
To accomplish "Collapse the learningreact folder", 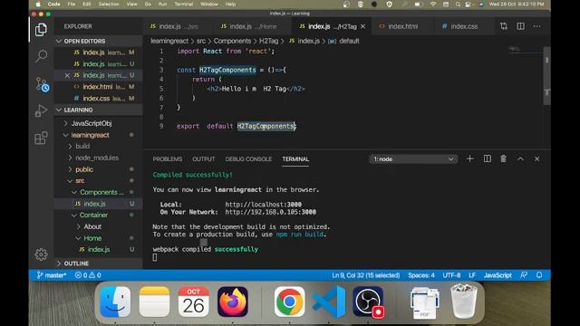I will (90, 135).
